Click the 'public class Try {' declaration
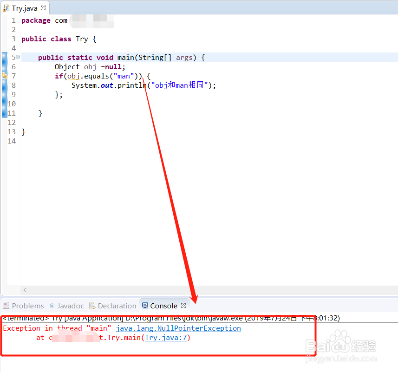Screen dimensions: 398x372 point(59,39)
